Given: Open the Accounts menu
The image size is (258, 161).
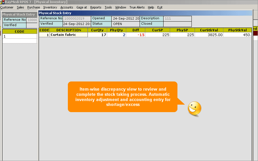Looking at the screenshot, I should click(x=67, y=7).
